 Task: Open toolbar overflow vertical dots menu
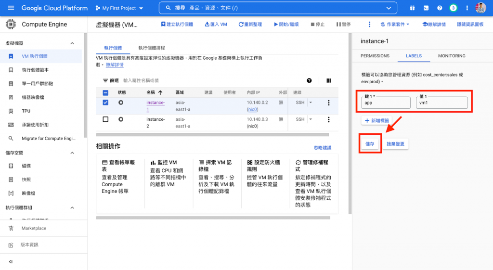pos(369,24)
